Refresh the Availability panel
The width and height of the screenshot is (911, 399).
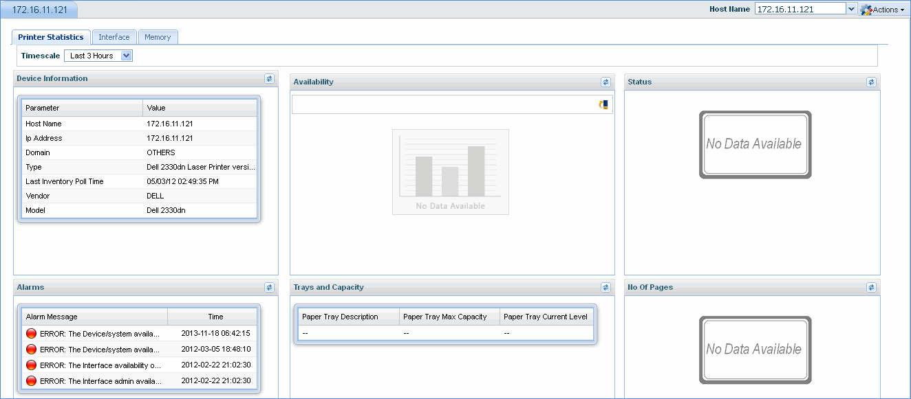point(605,82)
